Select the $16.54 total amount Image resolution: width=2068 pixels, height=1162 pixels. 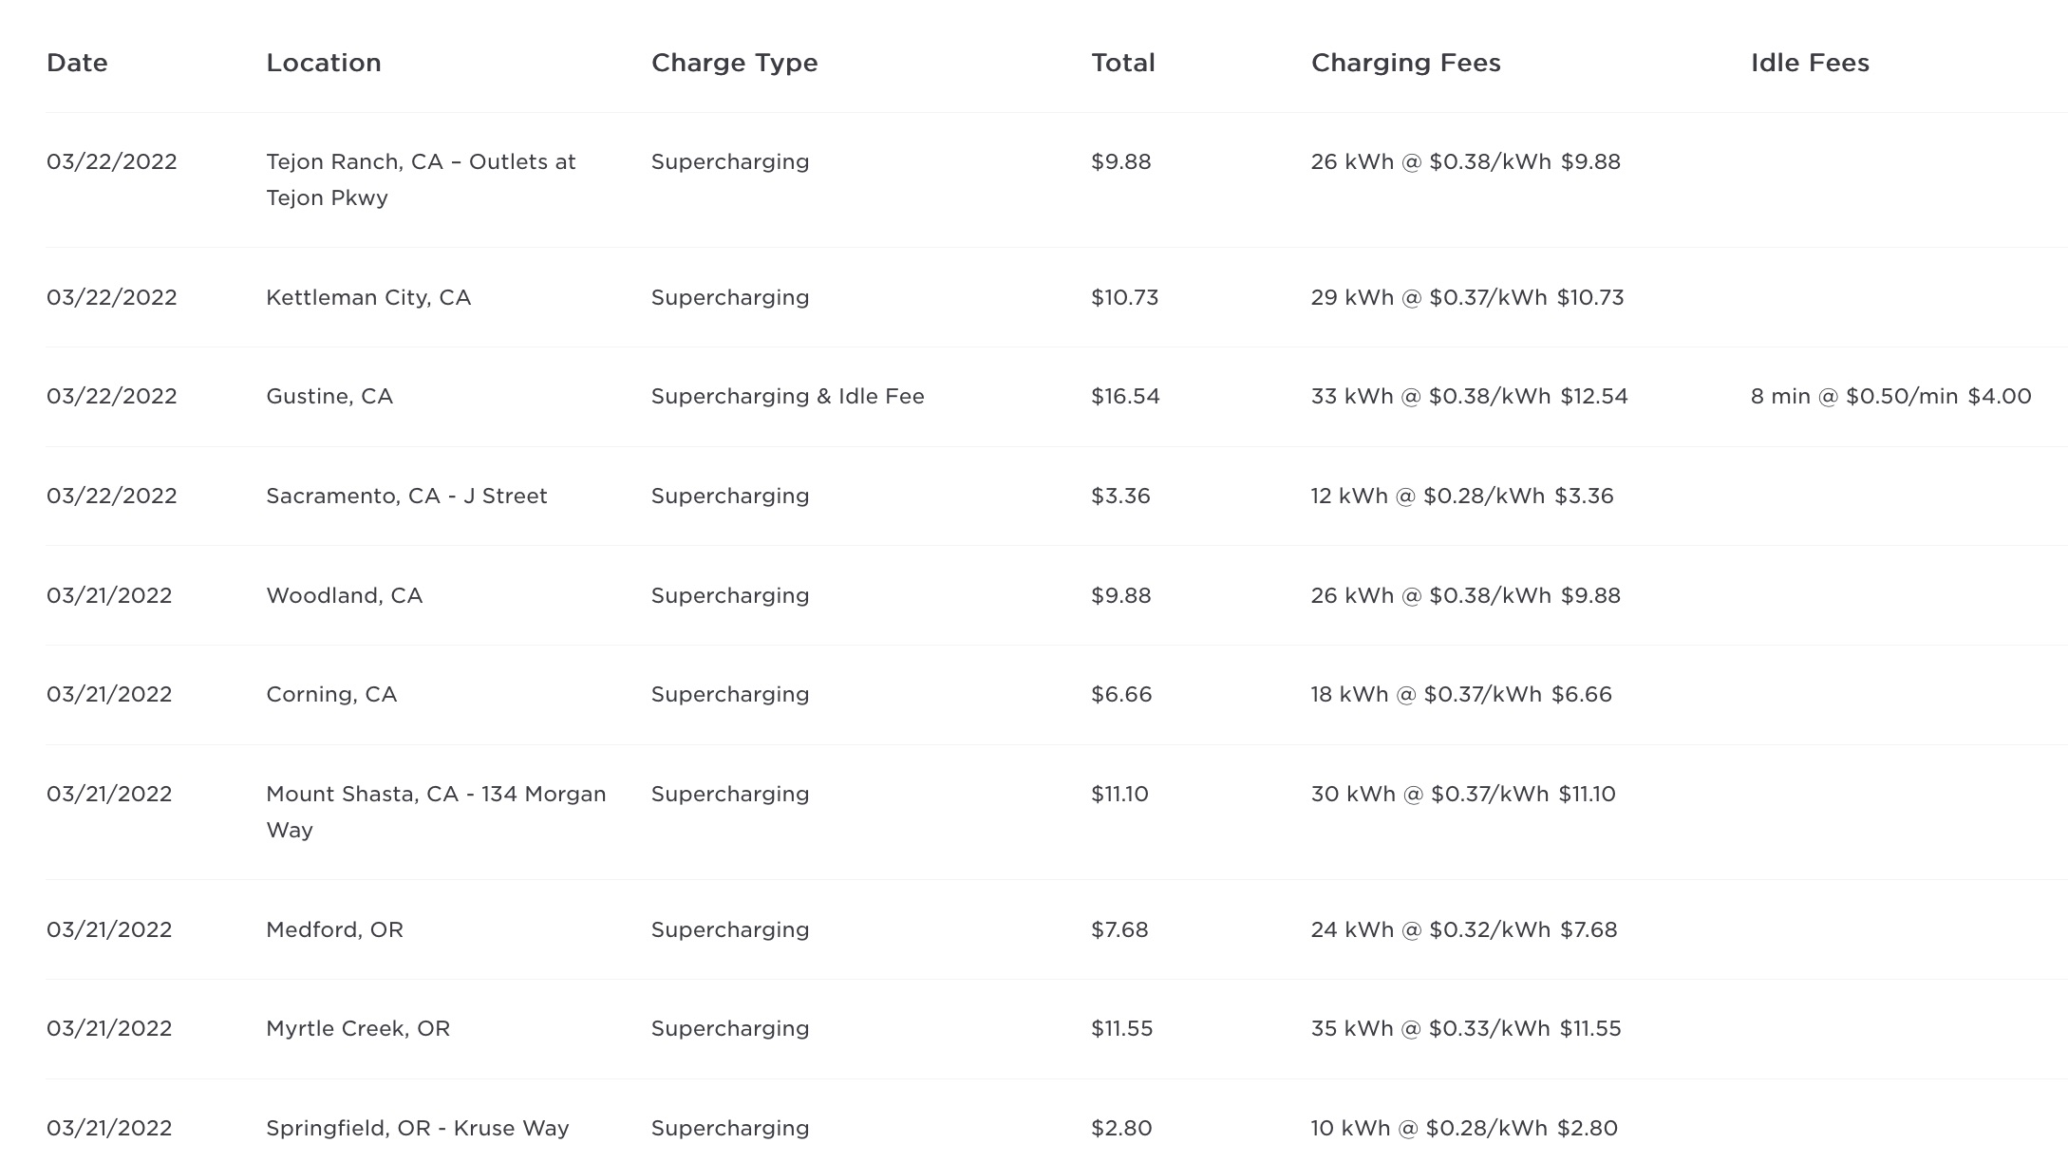tap(1125, 396)
